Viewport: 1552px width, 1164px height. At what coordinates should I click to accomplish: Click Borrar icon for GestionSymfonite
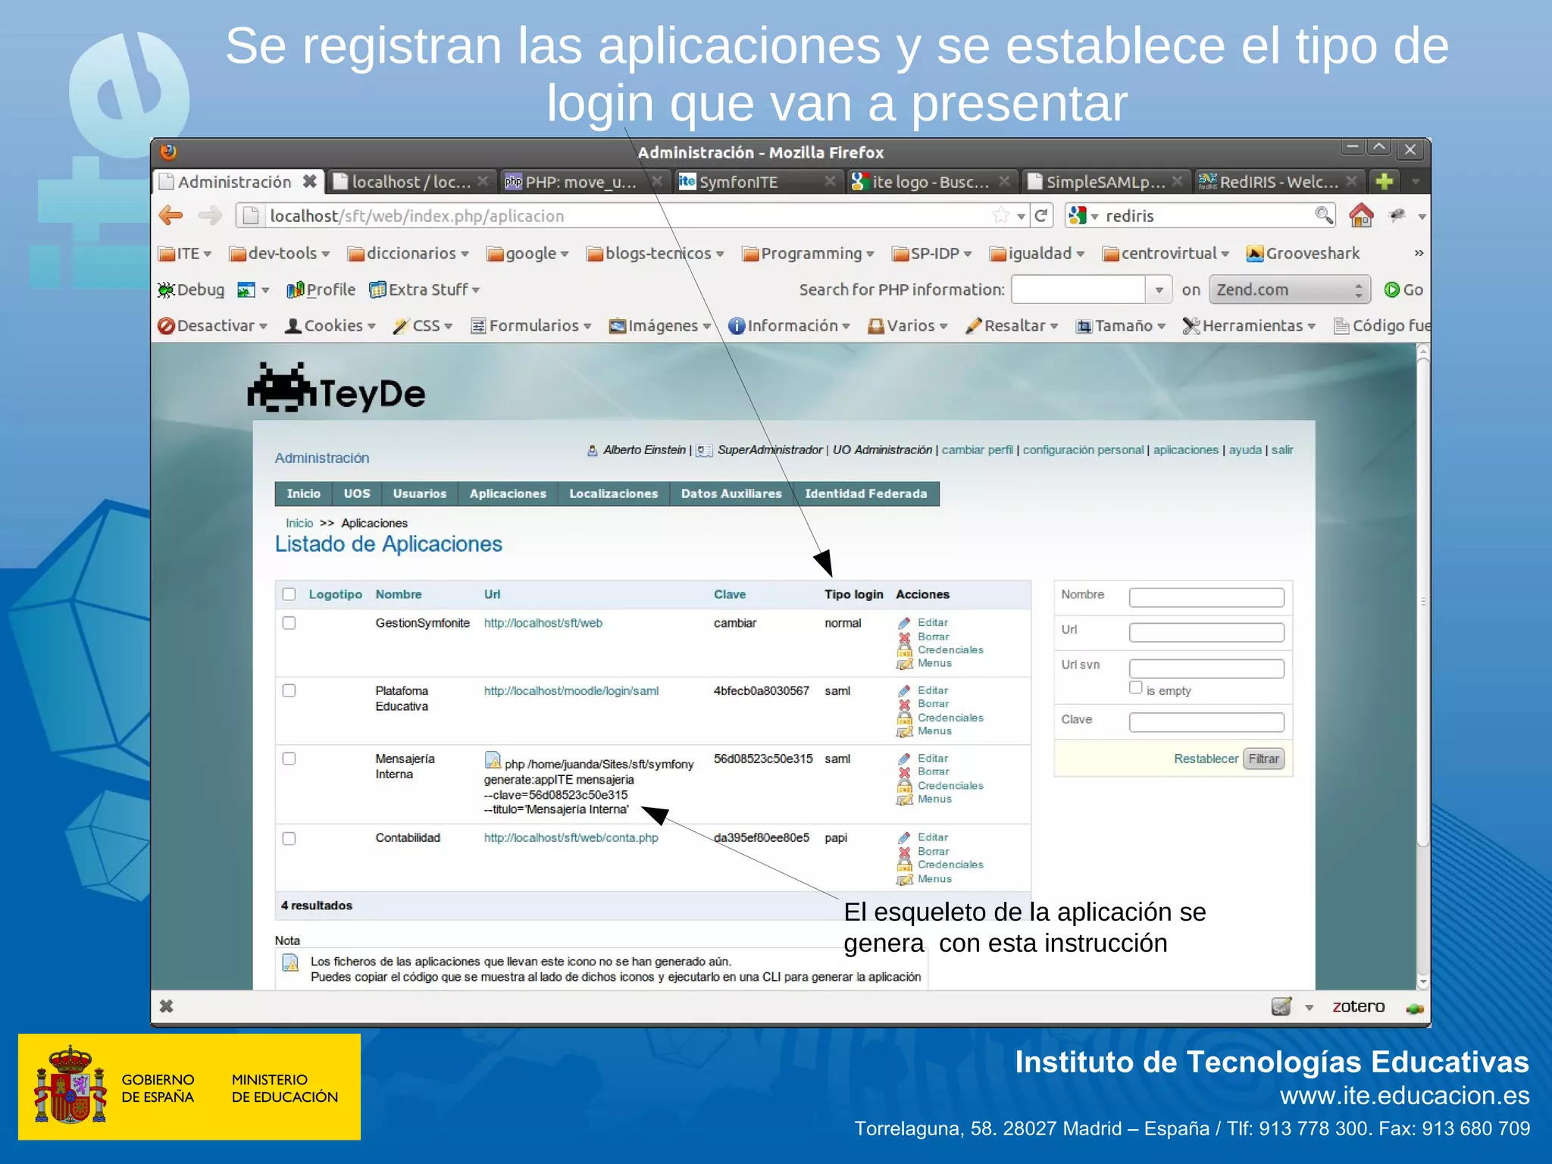pos(904,637)
